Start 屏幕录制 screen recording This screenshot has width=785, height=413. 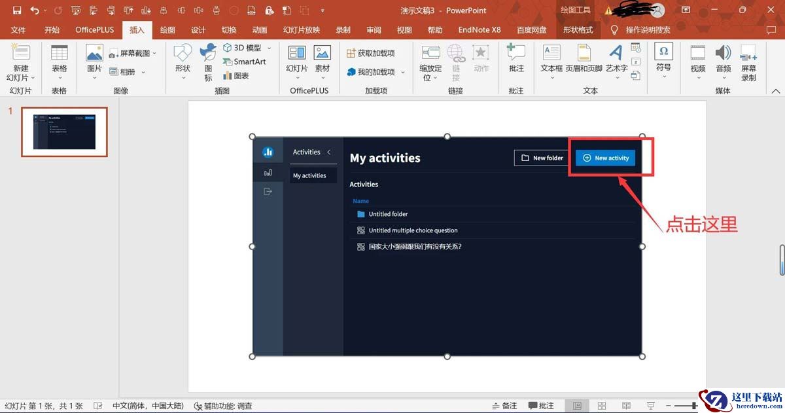click(748, 63)
